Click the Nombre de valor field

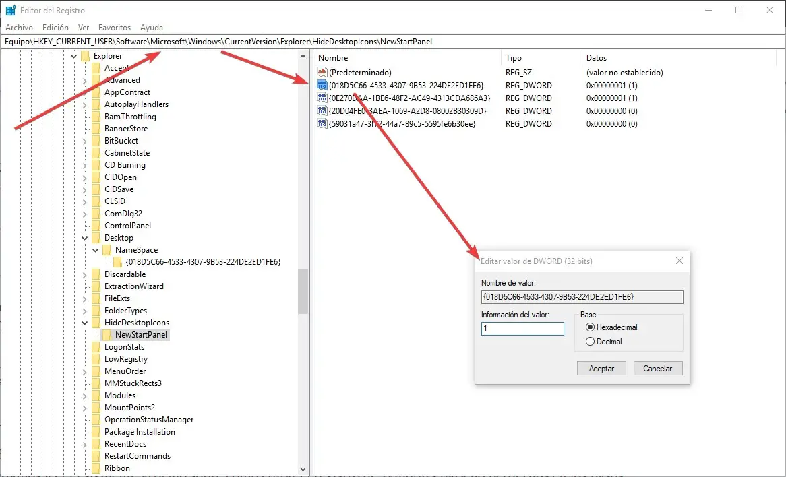click(x=582, y=297)
